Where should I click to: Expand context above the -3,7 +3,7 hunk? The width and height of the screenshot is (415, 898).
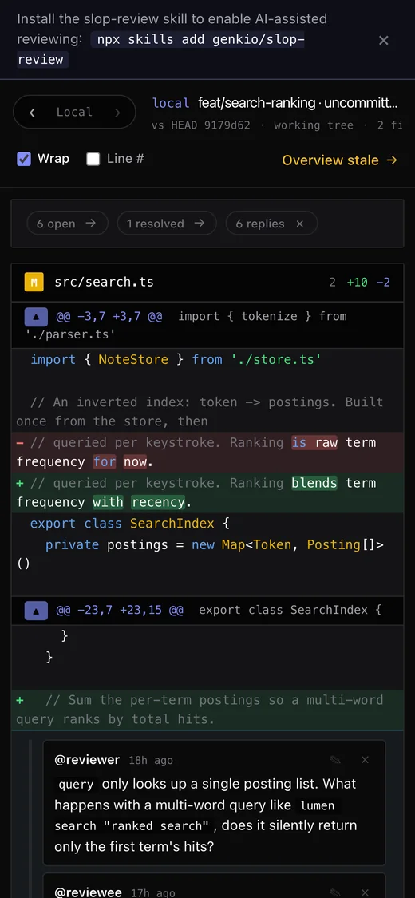35,316
